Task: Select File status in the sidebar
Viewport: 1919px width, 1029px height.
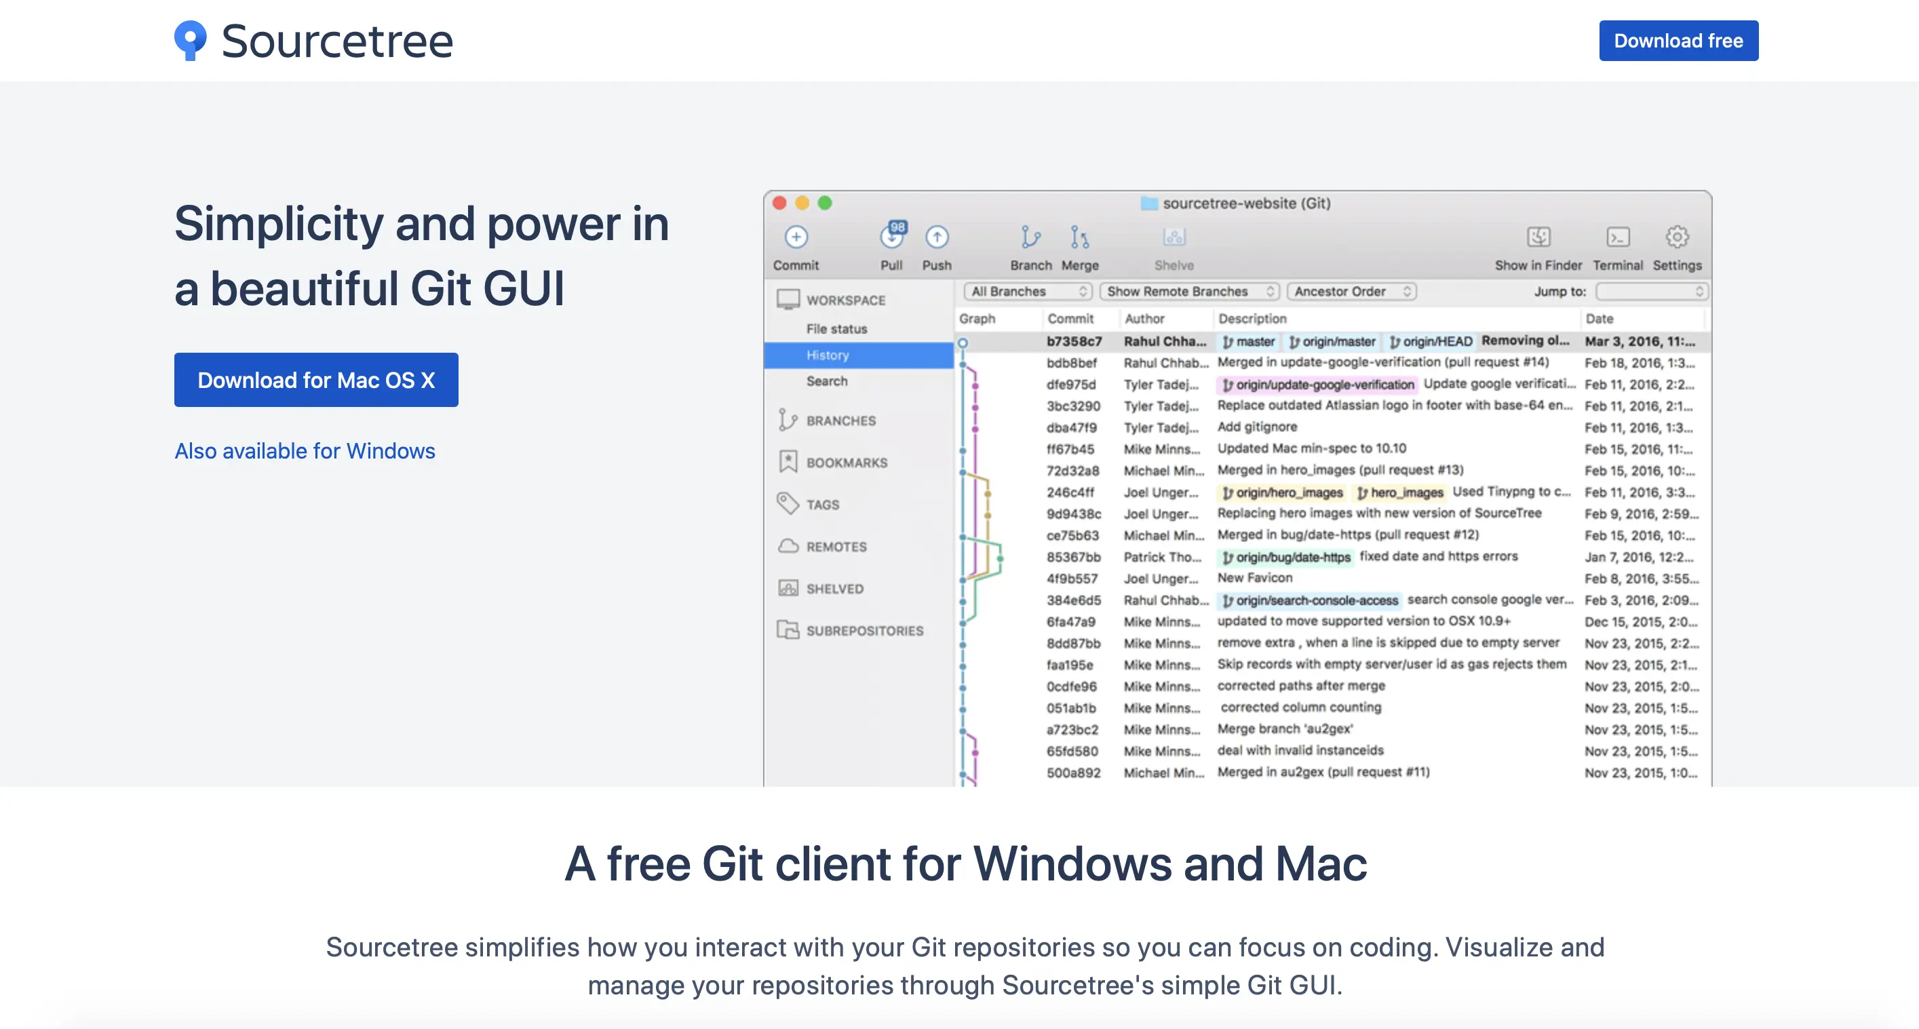Action: pos(836,328)
